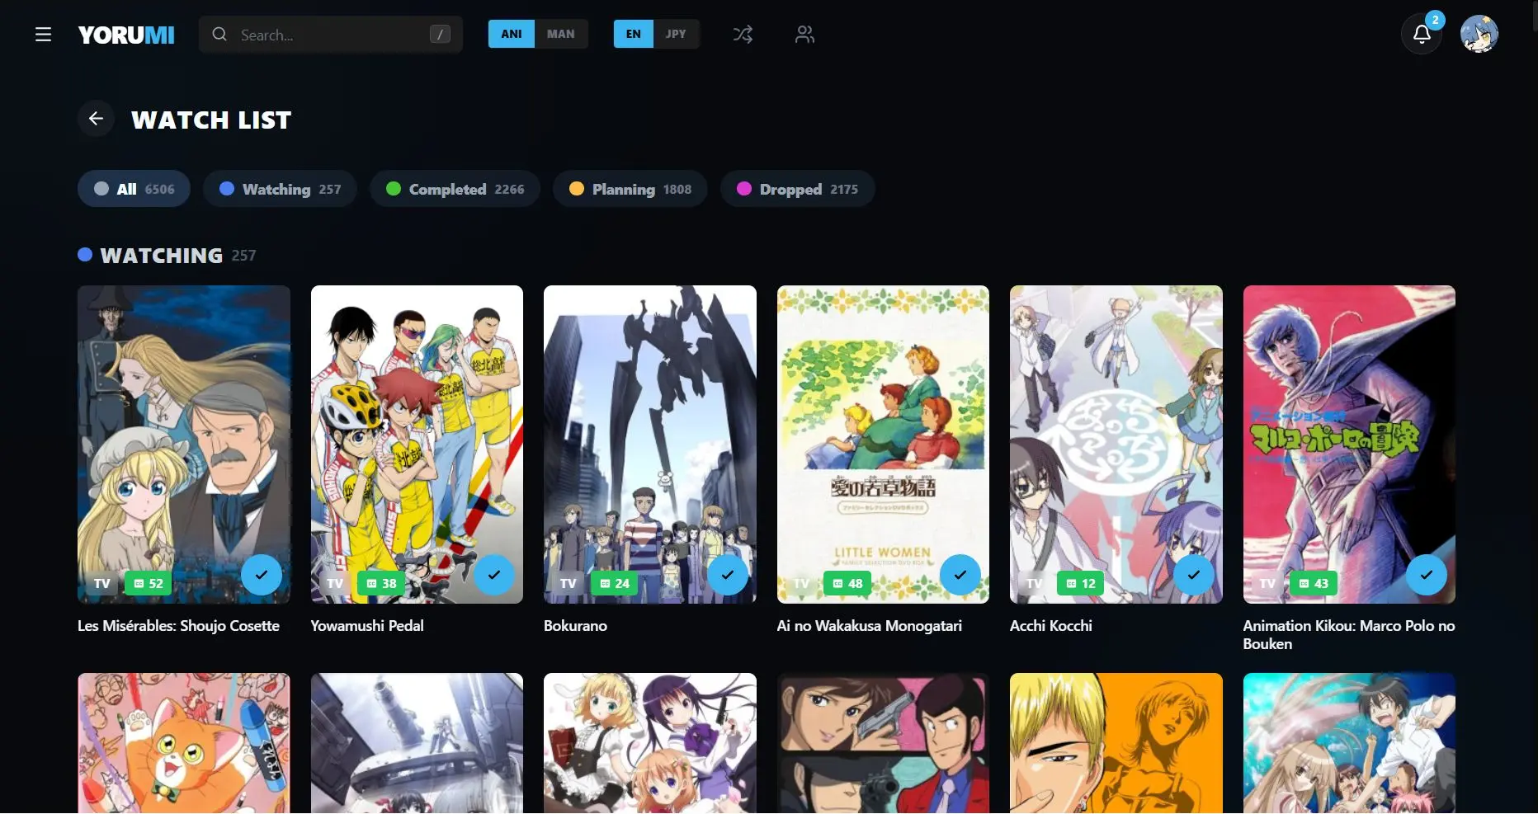Open the user profile avatar
Viewport: 1538px width, 814px height.
coord(1479,35)
